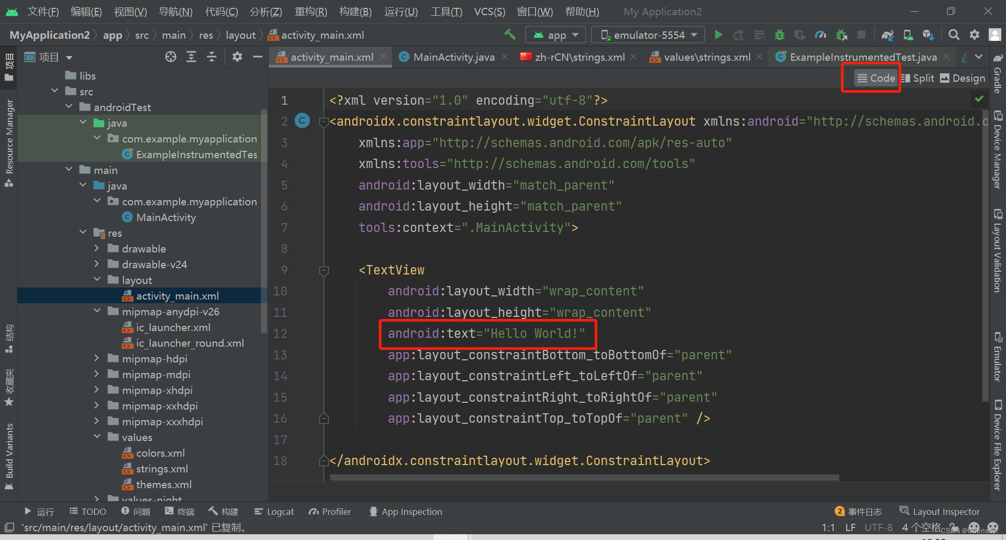1006x540 pixels.
Task: Click the editor horizontal scrollbar
Action: [x=584, y=478]
